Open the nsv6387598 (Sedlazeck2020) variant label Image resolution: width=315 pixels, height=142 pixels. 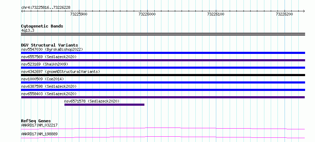click(49, 86)
